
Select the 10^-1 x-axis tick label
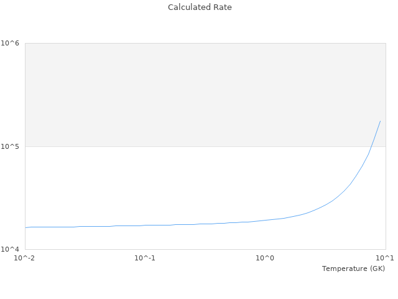pyautogui.click(x=145, y=258)
